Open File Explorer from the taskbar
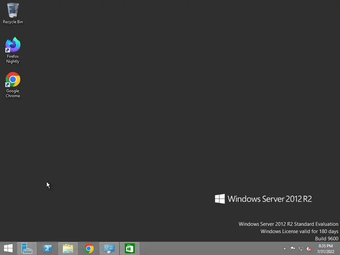 point(68,248)
